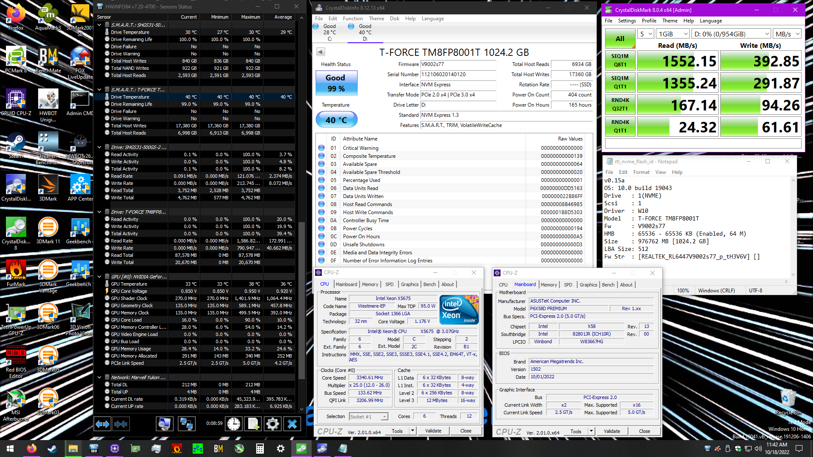Viewport: 813px width, 457px height.
Task: Open Firefox desktop shortcut
Action: pos(16,17)
